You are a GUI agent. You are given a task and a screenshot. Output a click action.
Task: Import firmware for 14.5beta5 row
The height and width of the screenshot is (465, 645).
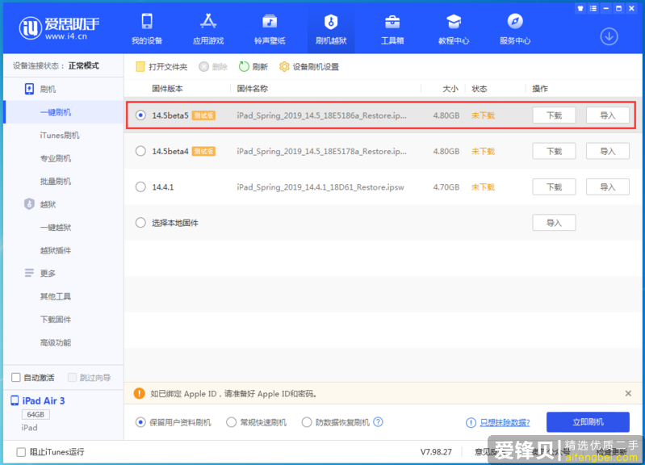(608, 115)
